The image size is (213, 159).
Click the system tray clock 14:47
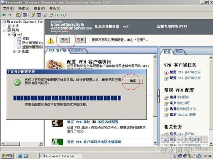tap(207, 156)
